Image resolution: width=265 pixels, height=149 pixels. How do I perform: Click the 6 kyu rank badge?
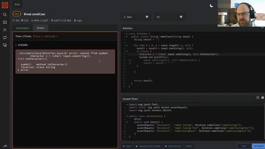click(x=17, y=14)
